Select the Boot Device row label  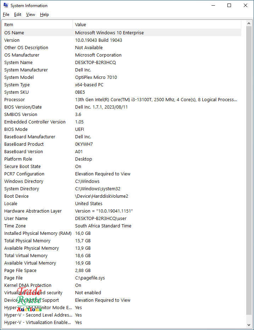(16, 196)
